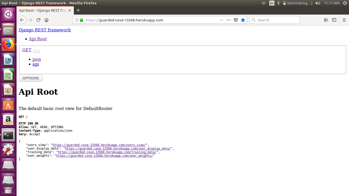This screenshot has width=349, height=196.
Task: Open the user_display_data endpoint URL
Action: (118, 149)
